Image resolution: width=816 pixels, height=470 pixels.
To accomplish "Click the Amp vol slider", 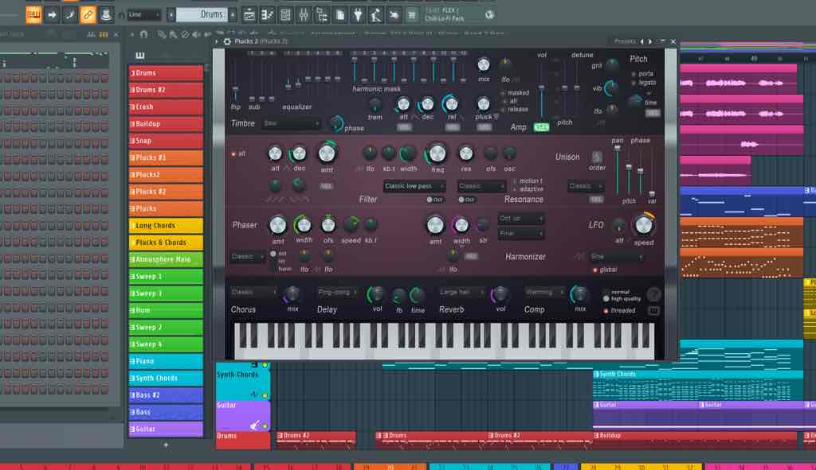I will point(542,91).
